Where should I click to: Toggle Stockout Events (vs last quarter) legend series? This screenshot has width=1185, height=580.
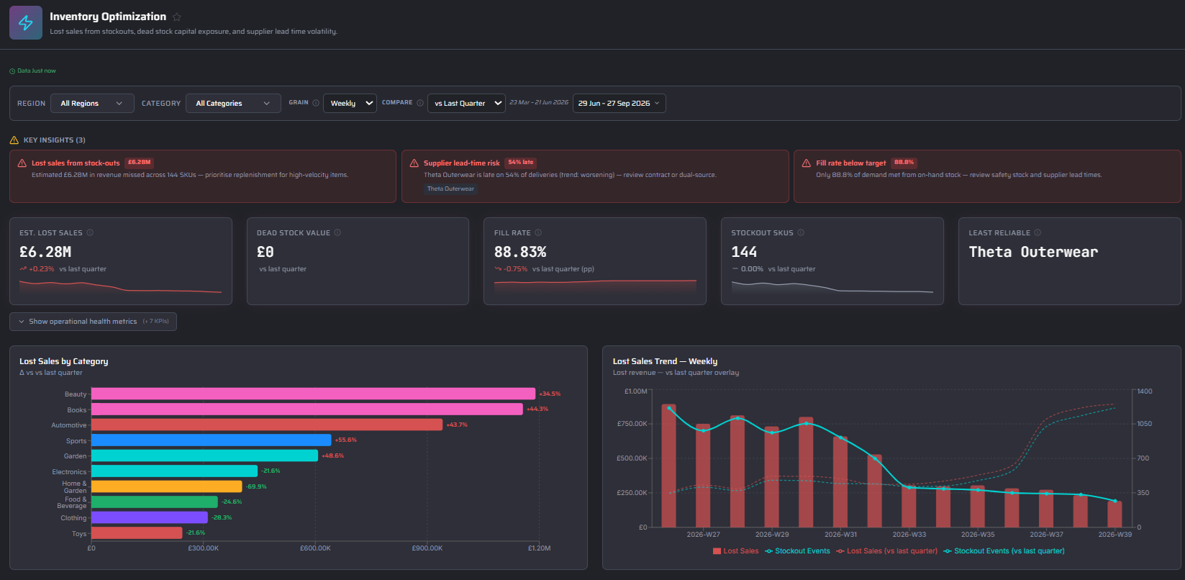[1004, 551]
